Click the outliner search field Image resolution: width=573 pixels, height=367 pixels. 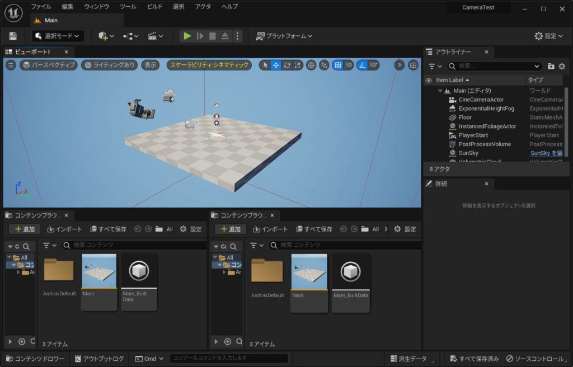pyautogui.click(x=495, y=66)
